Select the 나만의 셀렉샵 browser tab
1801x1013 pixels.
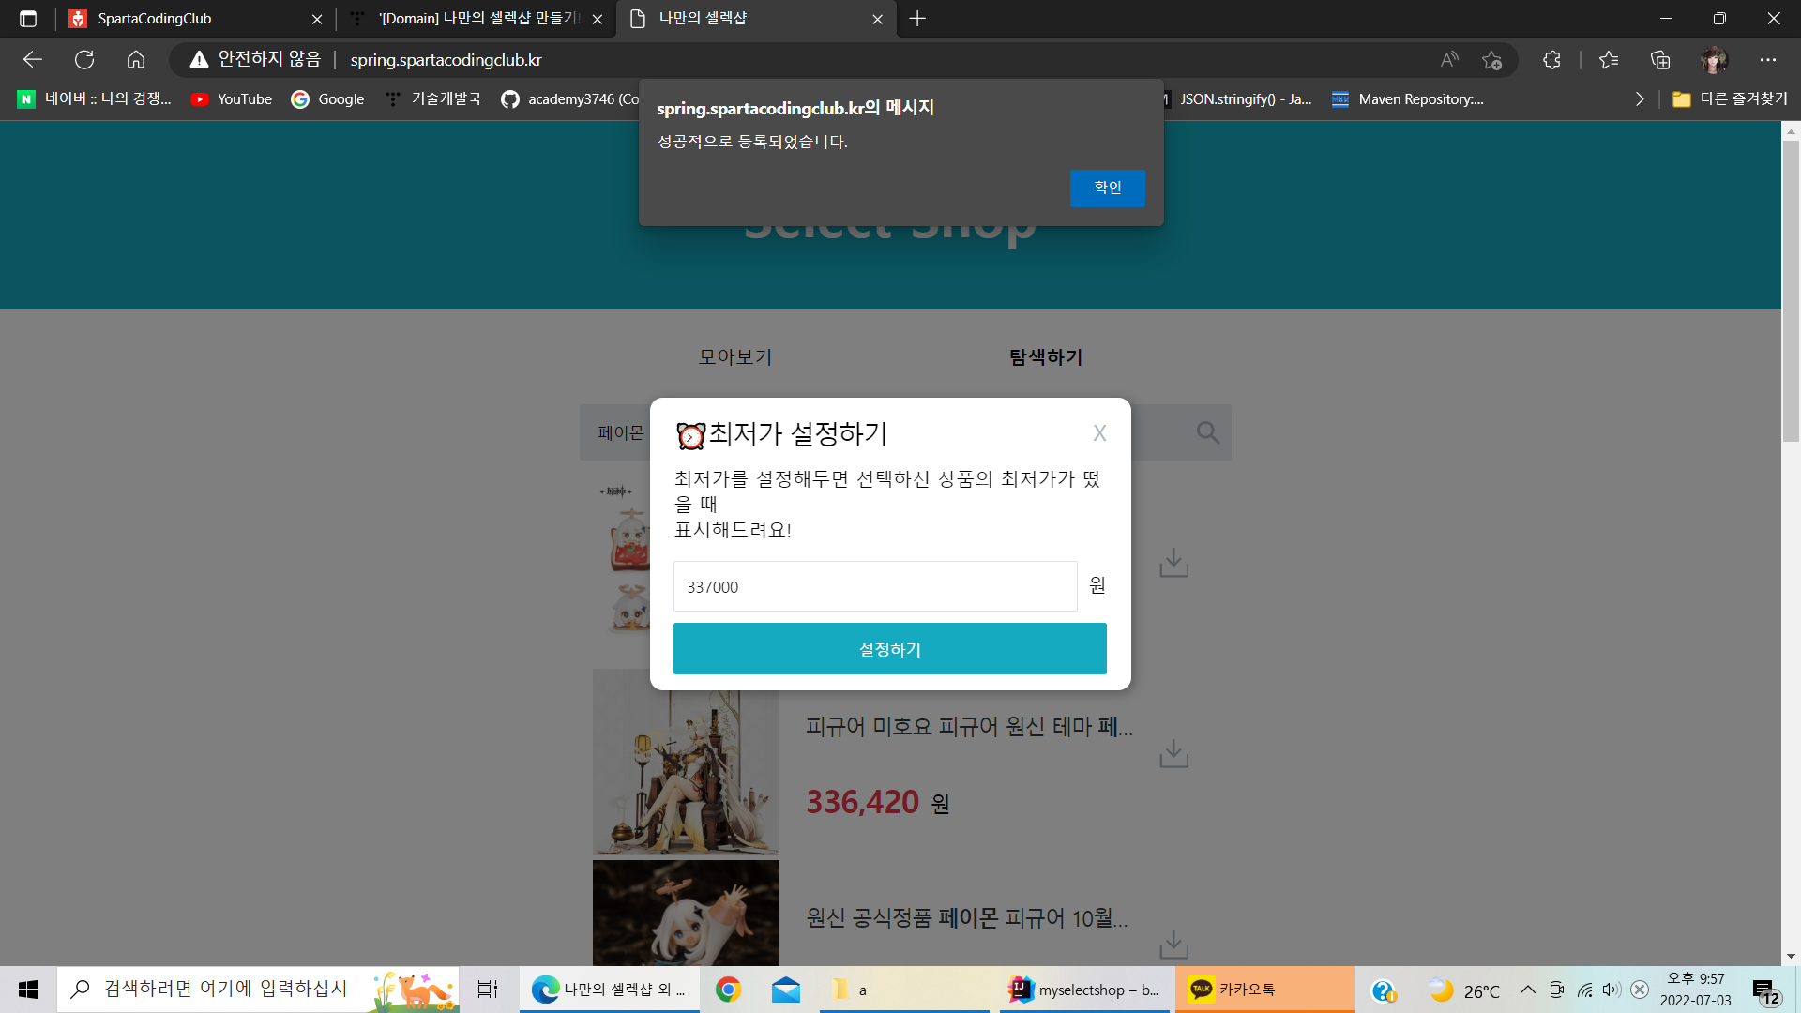click(756, 19)
